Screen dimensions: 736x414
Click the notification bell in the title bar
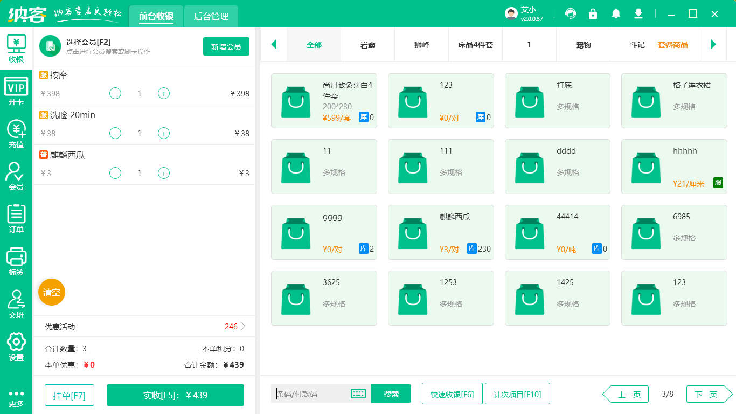tap(616, 13)
